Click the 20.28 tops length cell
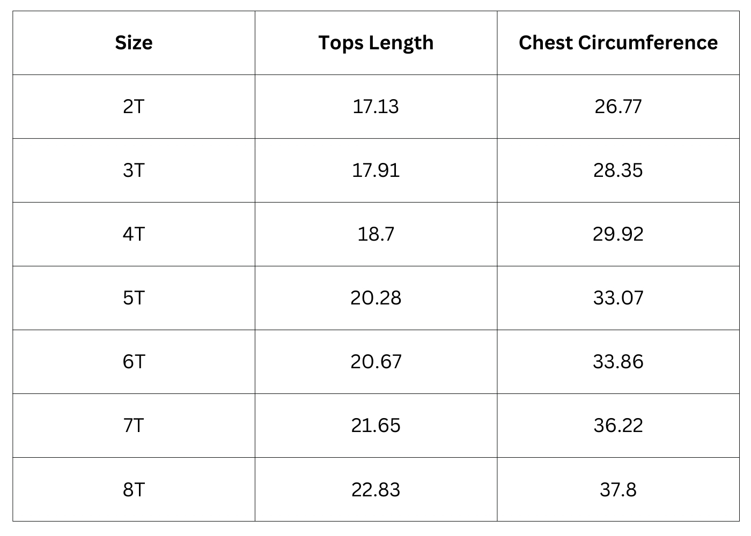Image resolution: width=751 pixels, height=536 pixels. [x=376, y=297]
